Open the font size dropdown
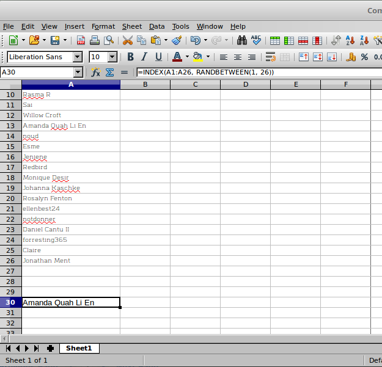The image size is (382, 367). click(112, 57)
